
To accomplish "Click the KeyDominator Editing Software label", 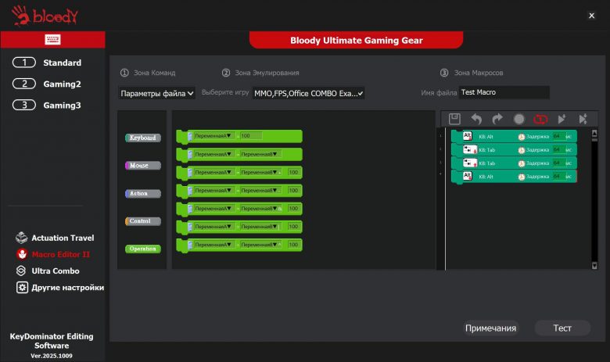I will click(x=52, y=341).
